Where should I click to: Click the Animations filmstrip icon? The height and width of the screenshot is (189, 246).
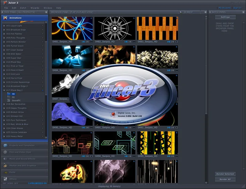point(5,18)
